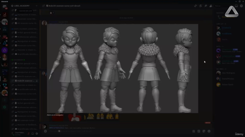
Task: Open the grey circular server icon
Action: (x=5, y=22)
